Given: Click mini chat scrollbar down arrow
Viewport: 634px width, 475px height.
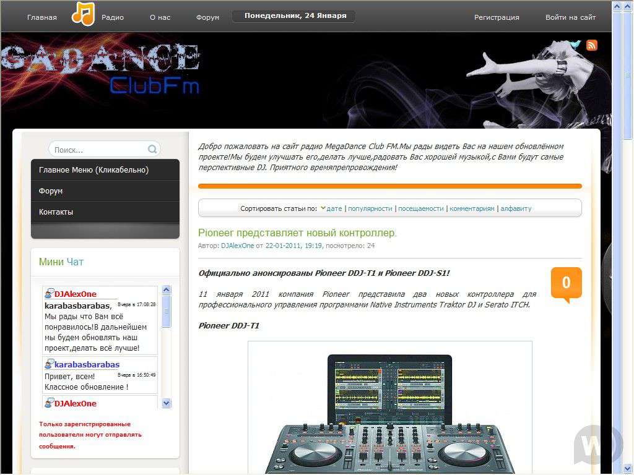Looking at the screenshot, I should [x=166, y=403].
